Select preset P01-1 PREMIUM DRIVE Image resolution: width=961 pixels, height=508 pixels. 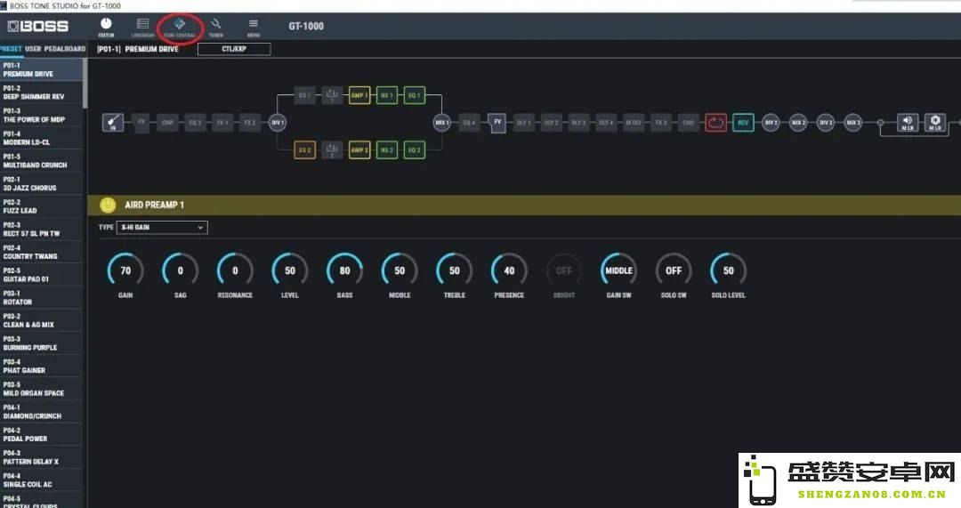coord(41,69)
